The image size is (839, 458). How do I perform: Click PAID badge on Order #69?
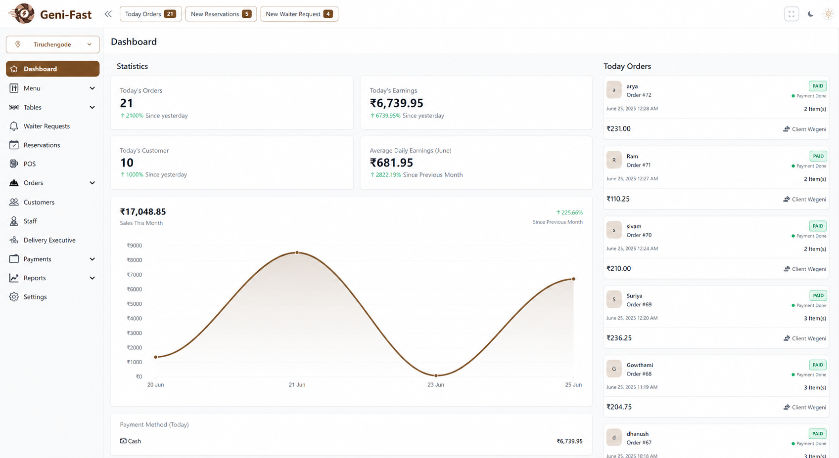[818, 295]
